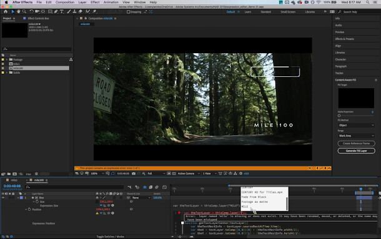Select the Type tool
The image size is (381, 239).
click(62, 11)
